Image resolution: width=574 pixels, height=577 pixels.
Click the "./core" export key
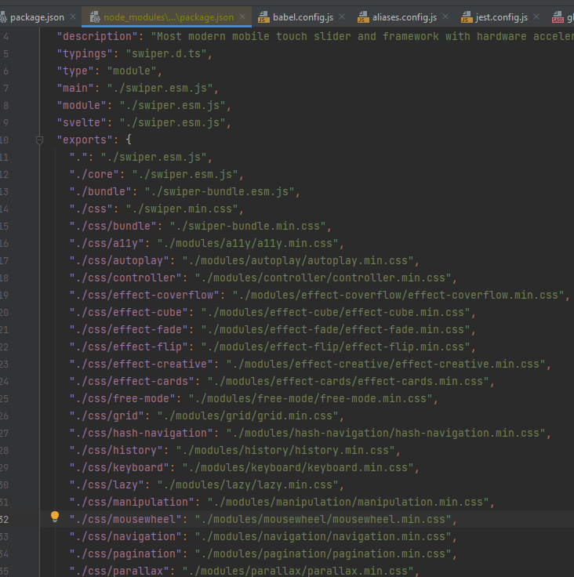tap(94, 174)
